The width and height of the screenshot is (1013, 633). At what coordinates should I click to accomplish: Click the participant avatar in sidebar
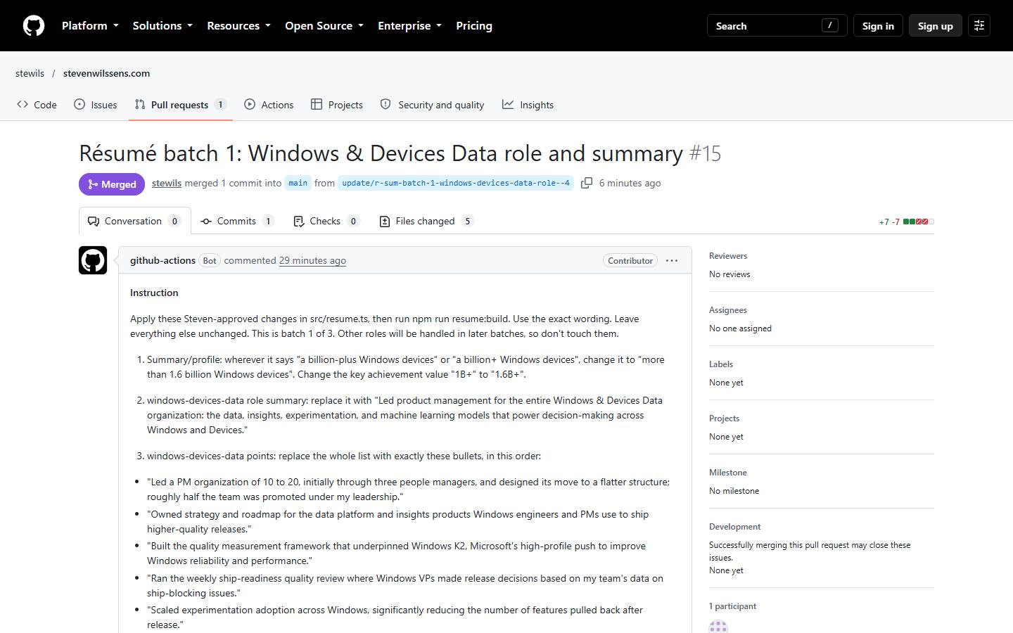coord(718,627)
